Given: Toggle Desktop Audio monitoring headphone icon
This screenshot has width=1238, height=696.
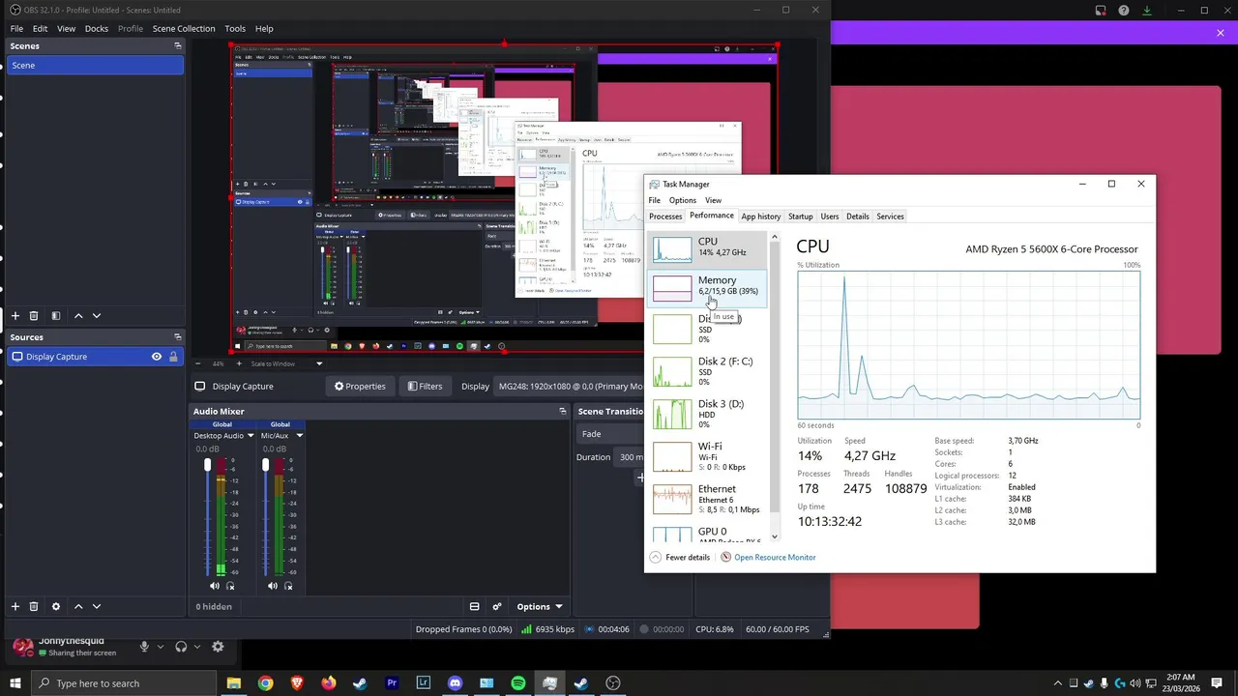Looking at the screenshot, I should pyautogui.click(x=230, y=586).
